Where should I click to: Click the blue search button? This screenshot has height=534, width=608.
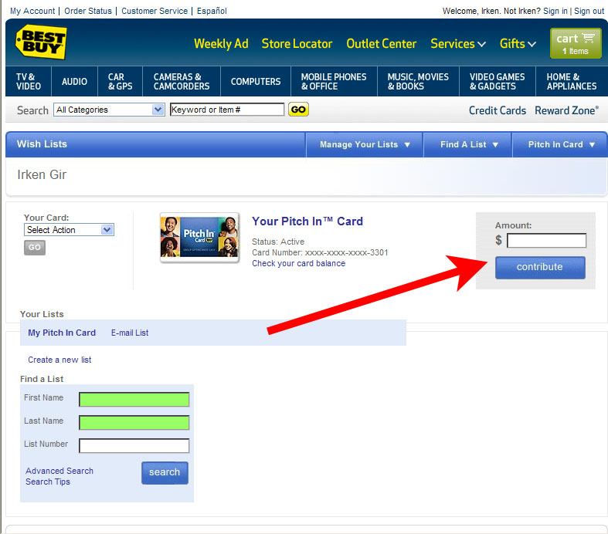pos(165,472)
